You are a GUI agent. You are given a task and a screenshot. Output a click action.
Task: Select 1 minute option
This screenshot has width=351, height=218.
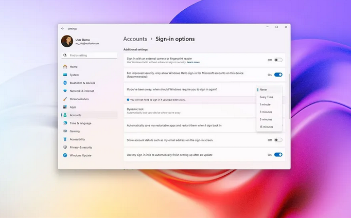tap(269, 104)
